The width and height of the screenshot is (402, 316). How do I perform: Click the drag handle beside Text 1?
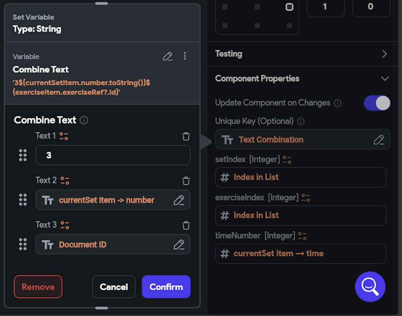(x=23, y=155)
